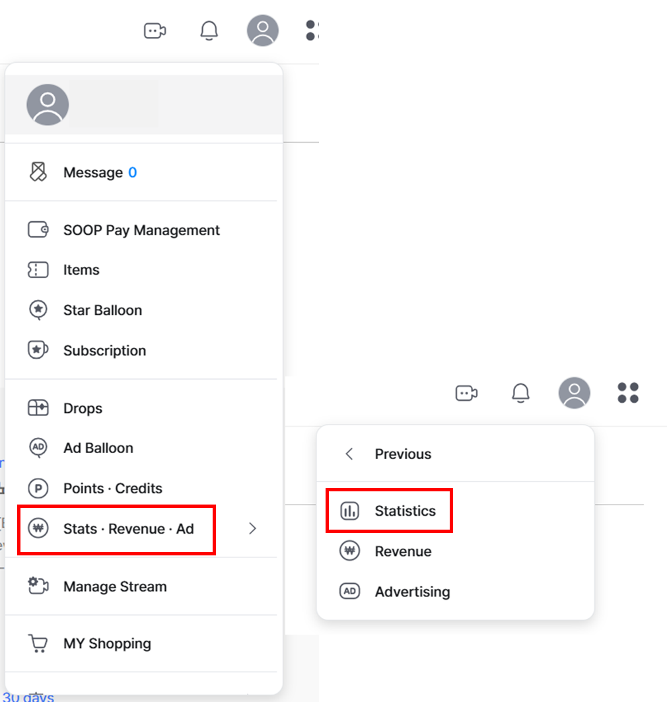Open notifications bell in the right header
The width and height of the screenshot is (667, 702).
pyautogui.click(x=520, y=393)
